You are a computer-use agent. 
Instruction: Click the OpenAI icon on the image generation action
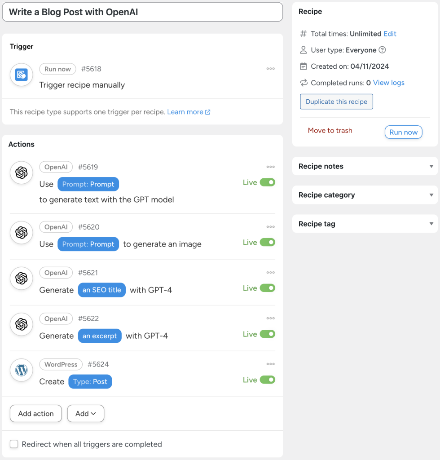21,233
